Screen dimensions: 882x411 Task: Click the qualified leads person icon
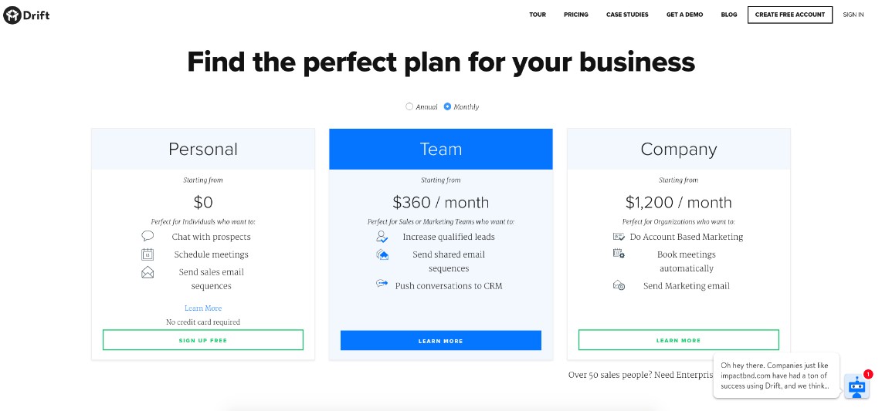(x=382, y=237)
